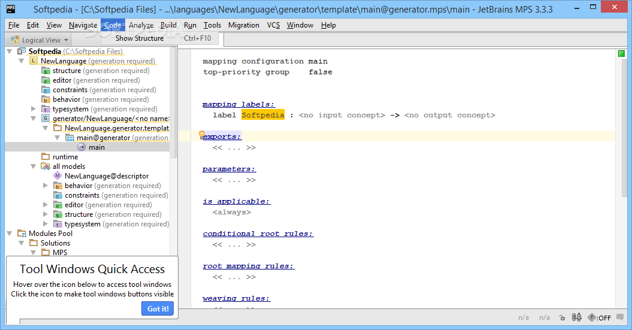This screenshot has height=330, width=632.
Task: Expand typesystem under all models
Action: click(46, 224)
